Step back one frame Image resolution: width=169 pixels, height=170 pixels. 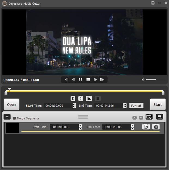(73, 80)
